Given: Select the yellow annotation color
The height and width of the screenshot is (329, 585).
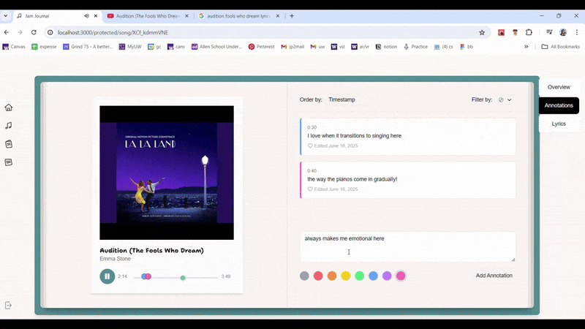Looking at the screenshot, I should tap(346, 276).
